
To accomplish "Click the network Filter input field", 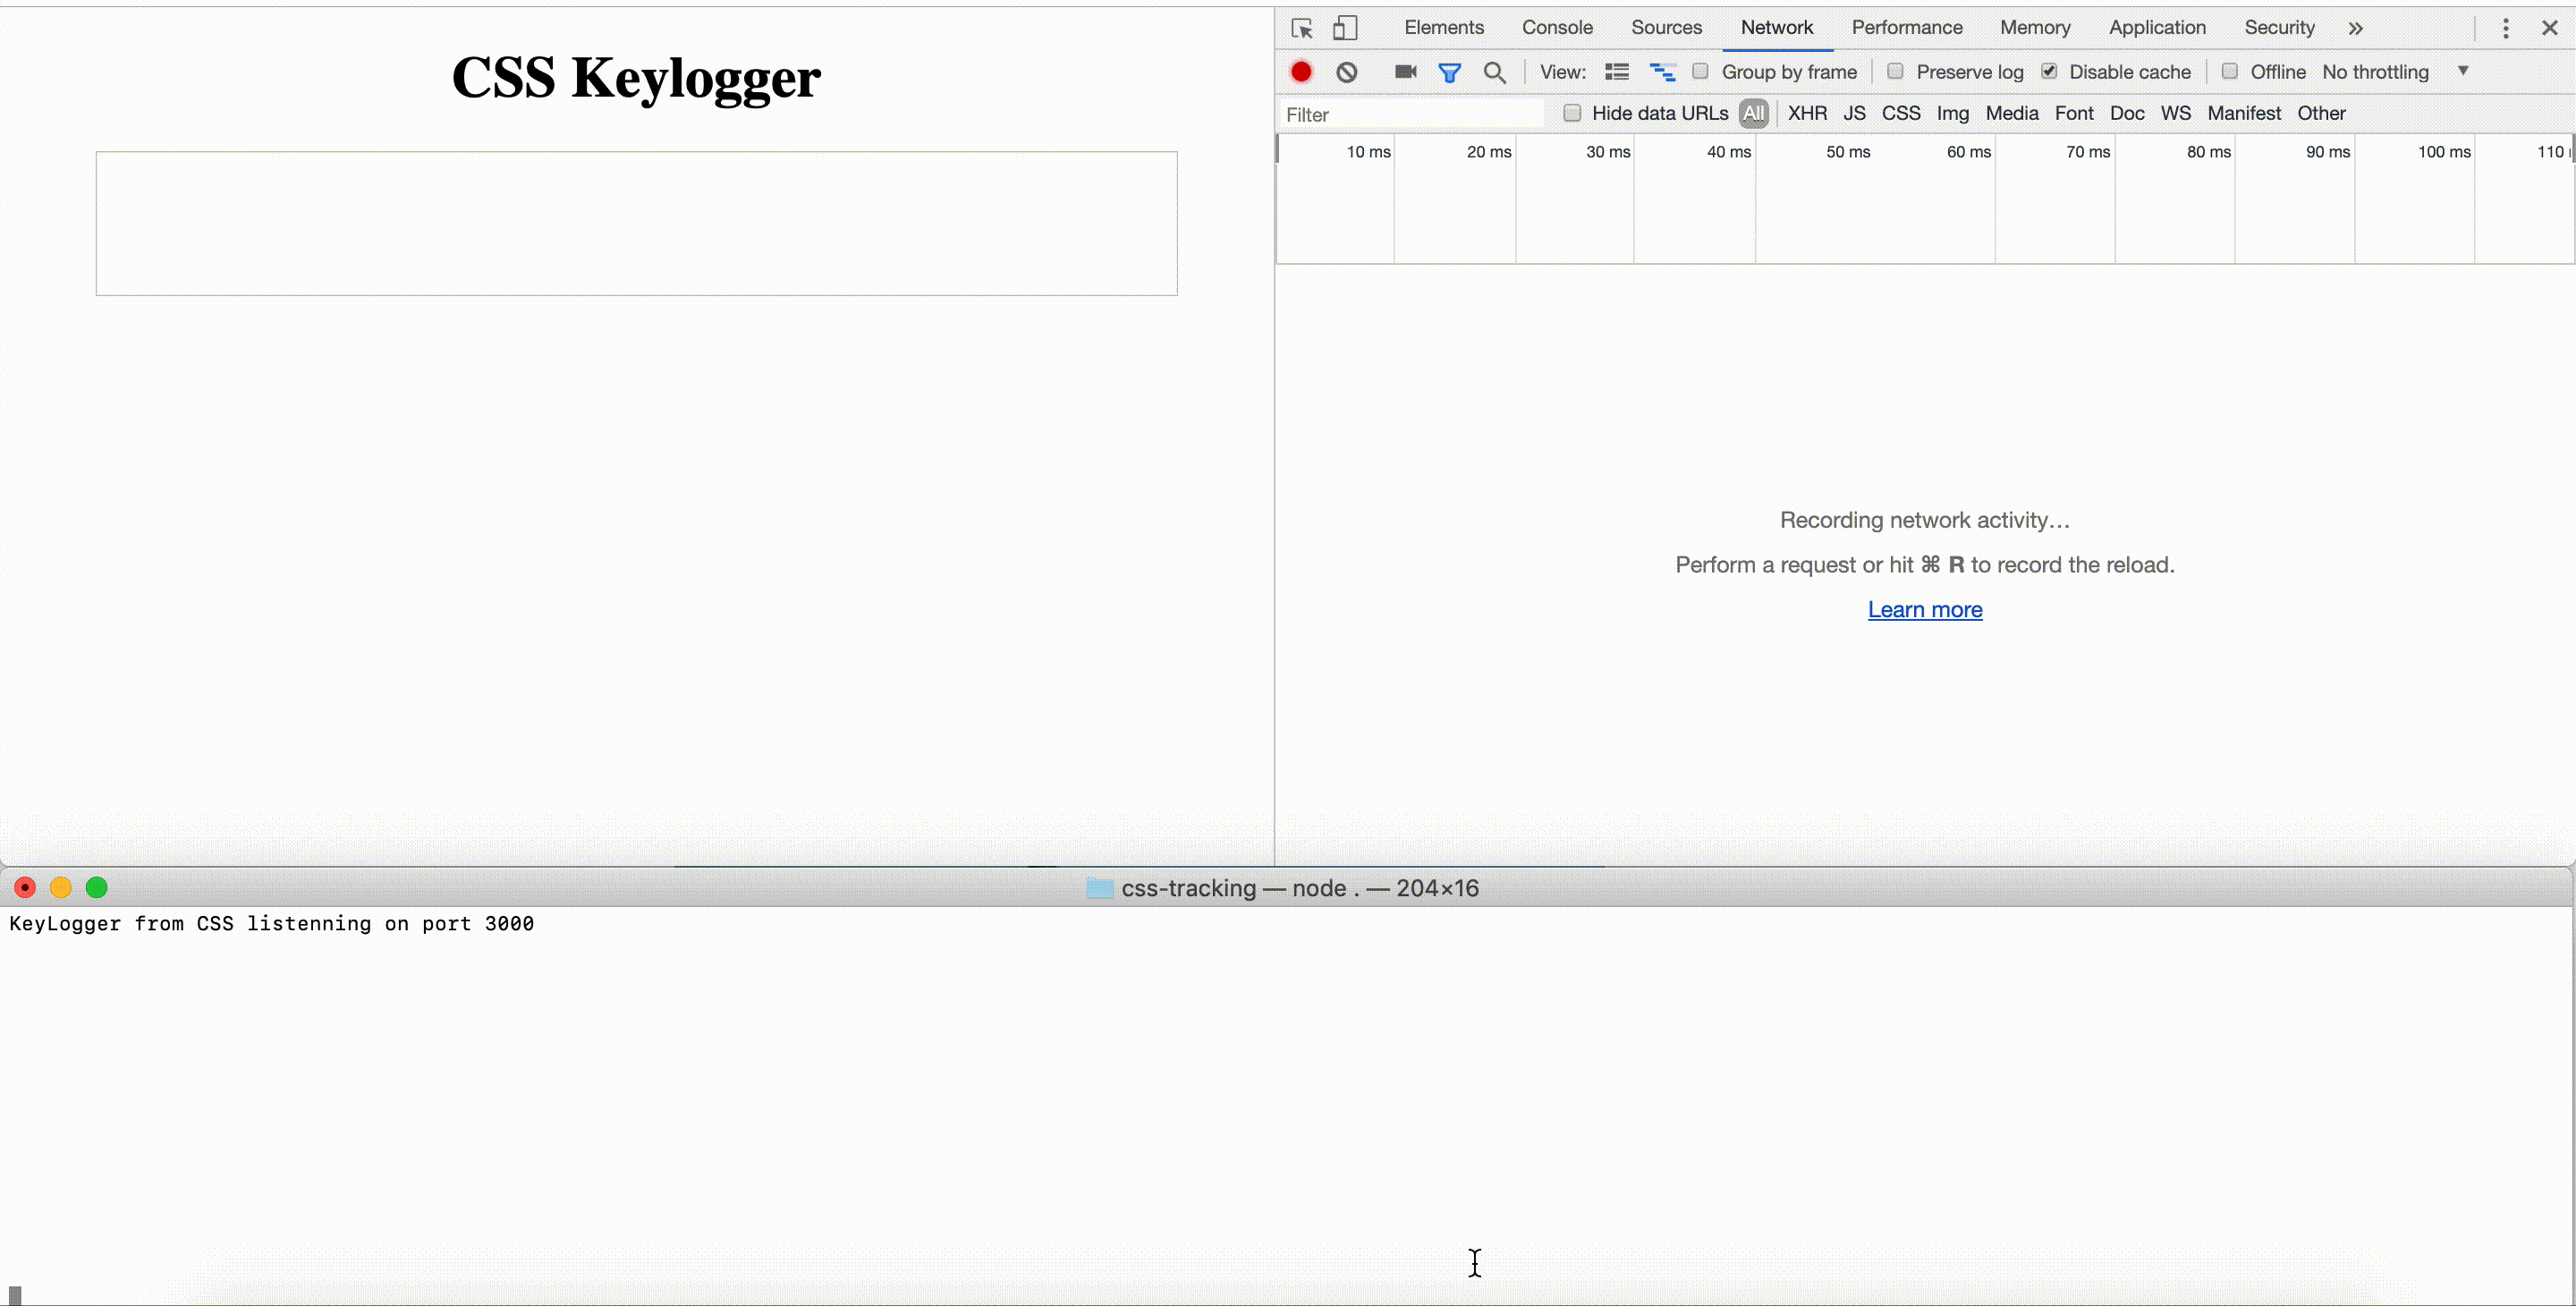I will click(x=1410, y=114).
